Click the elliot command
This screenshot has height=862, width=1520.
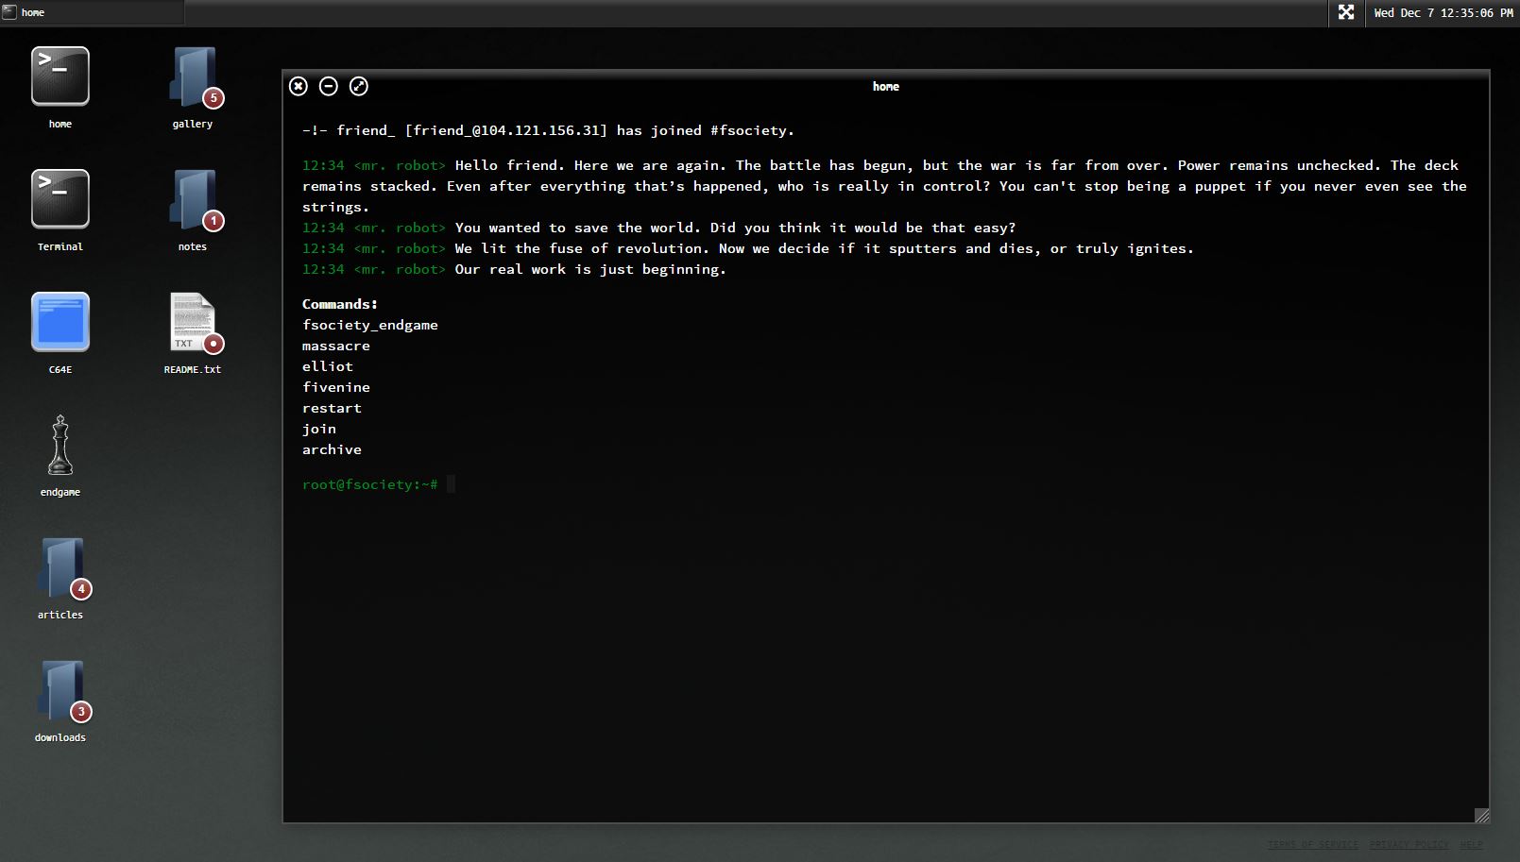pos(328,366)
